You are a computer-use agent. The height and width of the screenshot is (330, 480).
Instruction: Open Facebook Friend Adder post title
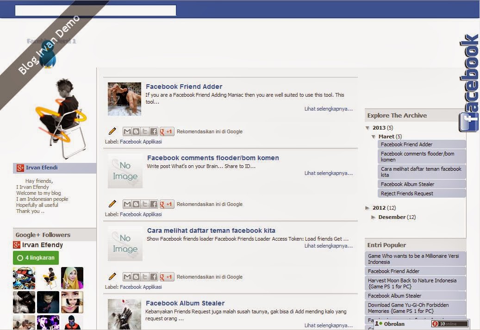184,87
